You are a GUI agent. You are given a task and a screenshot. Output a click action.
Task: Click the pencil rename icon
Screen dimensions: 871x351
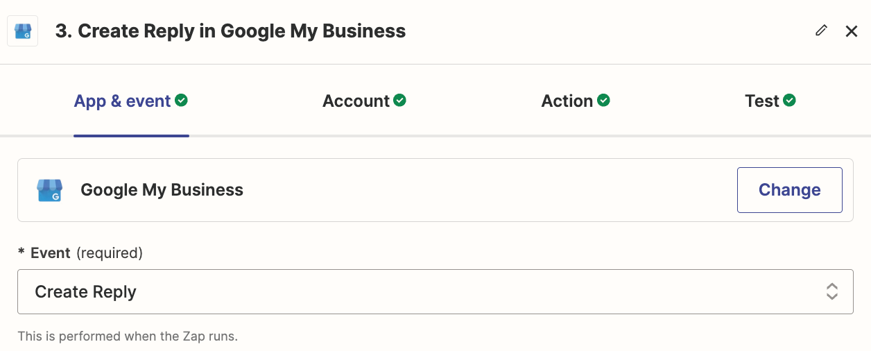coord(822,31)
